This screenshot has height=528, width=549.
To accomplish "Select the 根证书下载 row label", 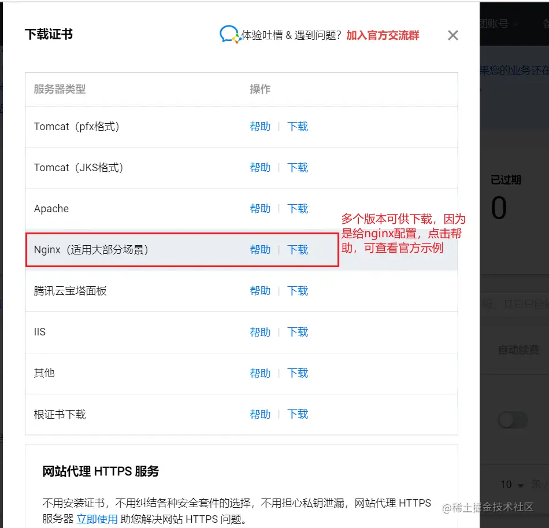I will tap(60, 415).
